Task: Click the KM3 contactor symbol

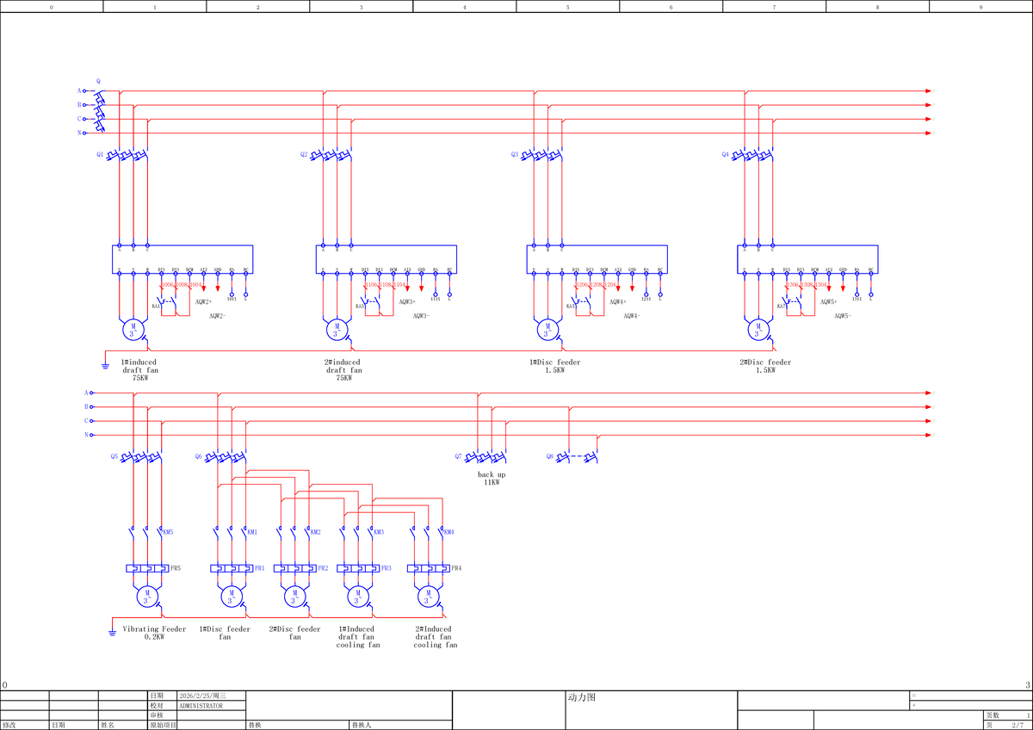Action: tap(357, 532)
